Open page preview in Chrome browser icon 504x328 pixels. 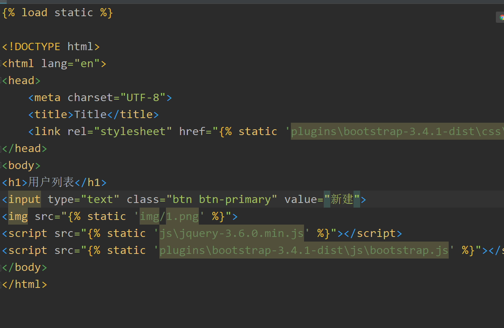502,17
